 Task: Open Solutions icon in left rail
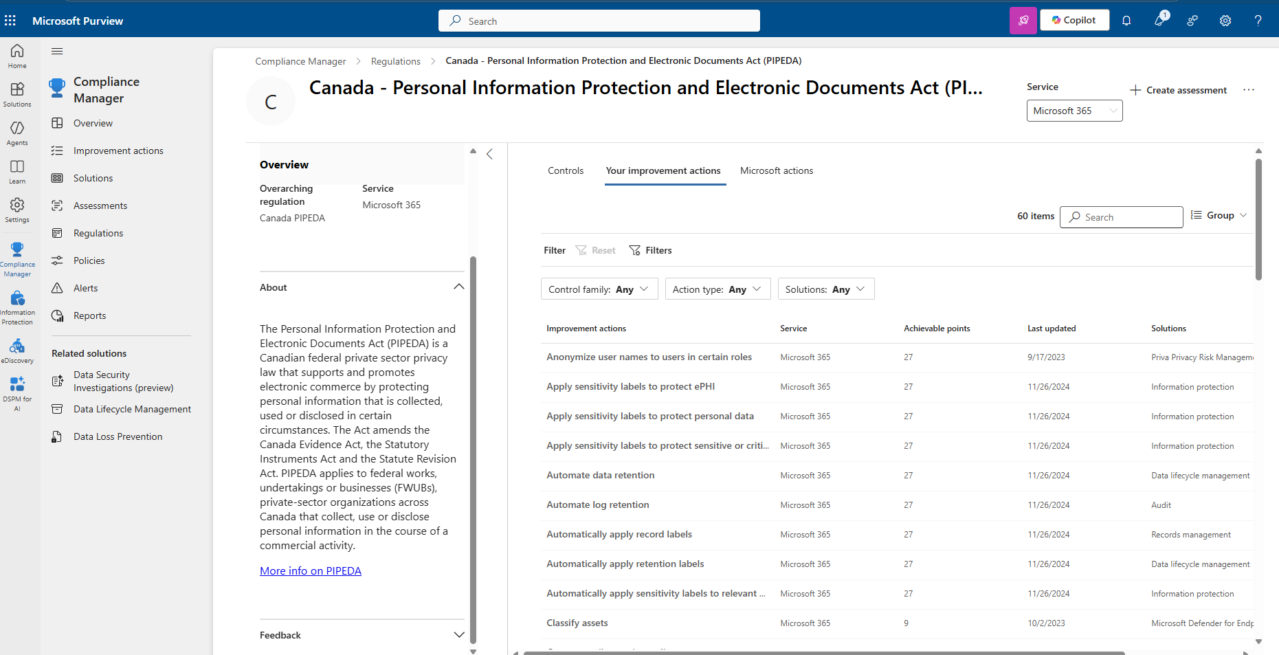coord(17,95)
